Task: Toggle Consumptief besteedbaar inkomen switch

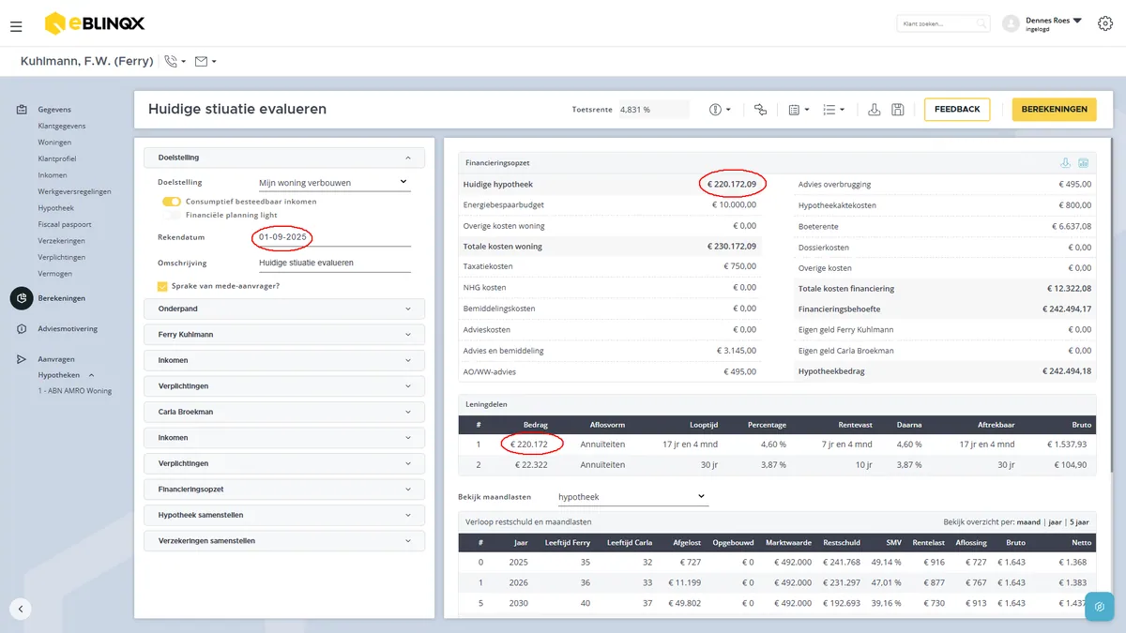Action: (171, 202)
